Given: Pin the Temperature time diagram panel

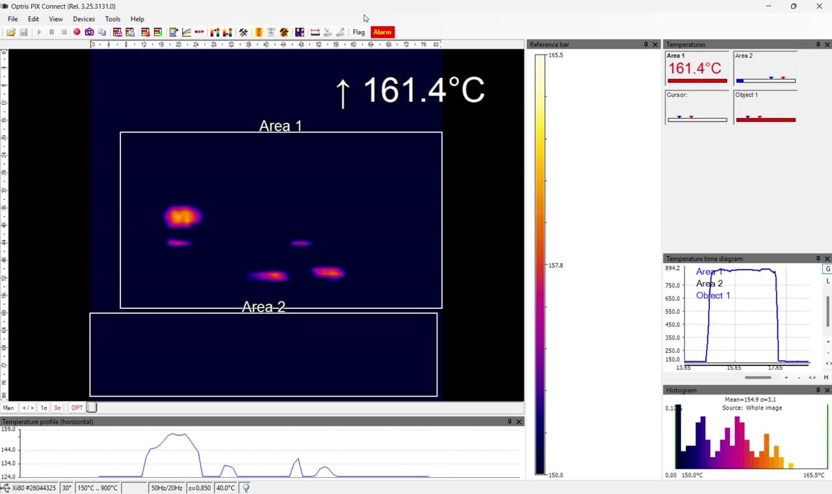Looking at the screenshot, I should tap(818, 259).
